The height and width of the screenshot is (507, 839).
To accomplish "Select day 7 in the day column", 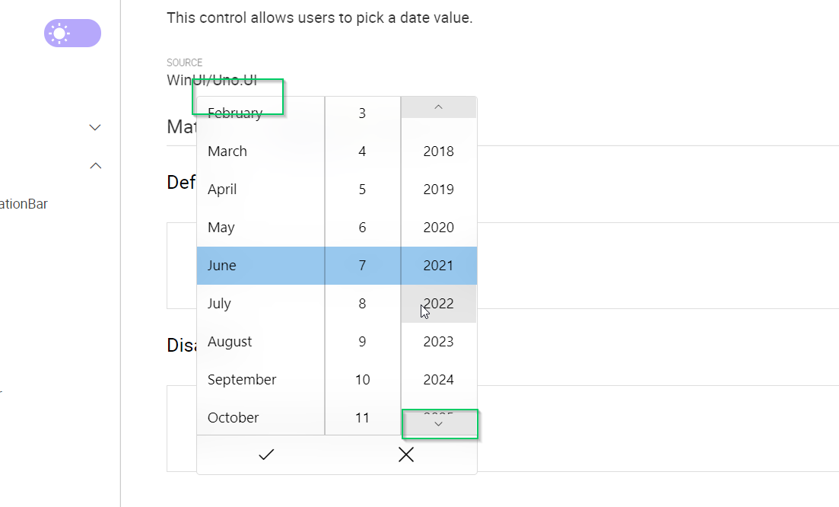I will pos(362,265).
